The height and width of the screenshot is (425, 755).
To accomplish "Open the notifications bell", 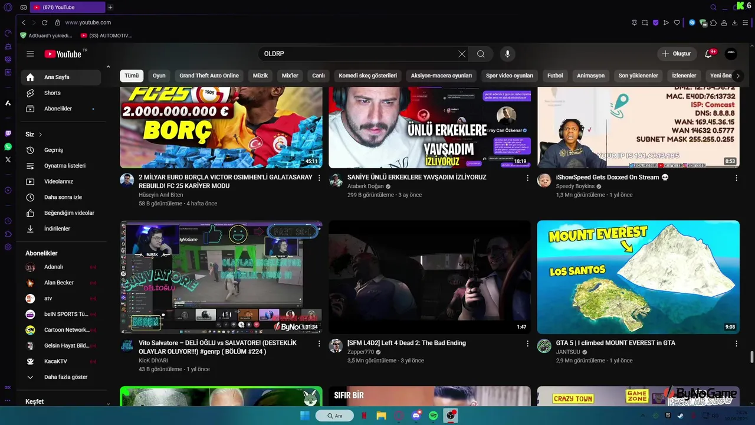I will pyautogui.click(x=708, y=54).
